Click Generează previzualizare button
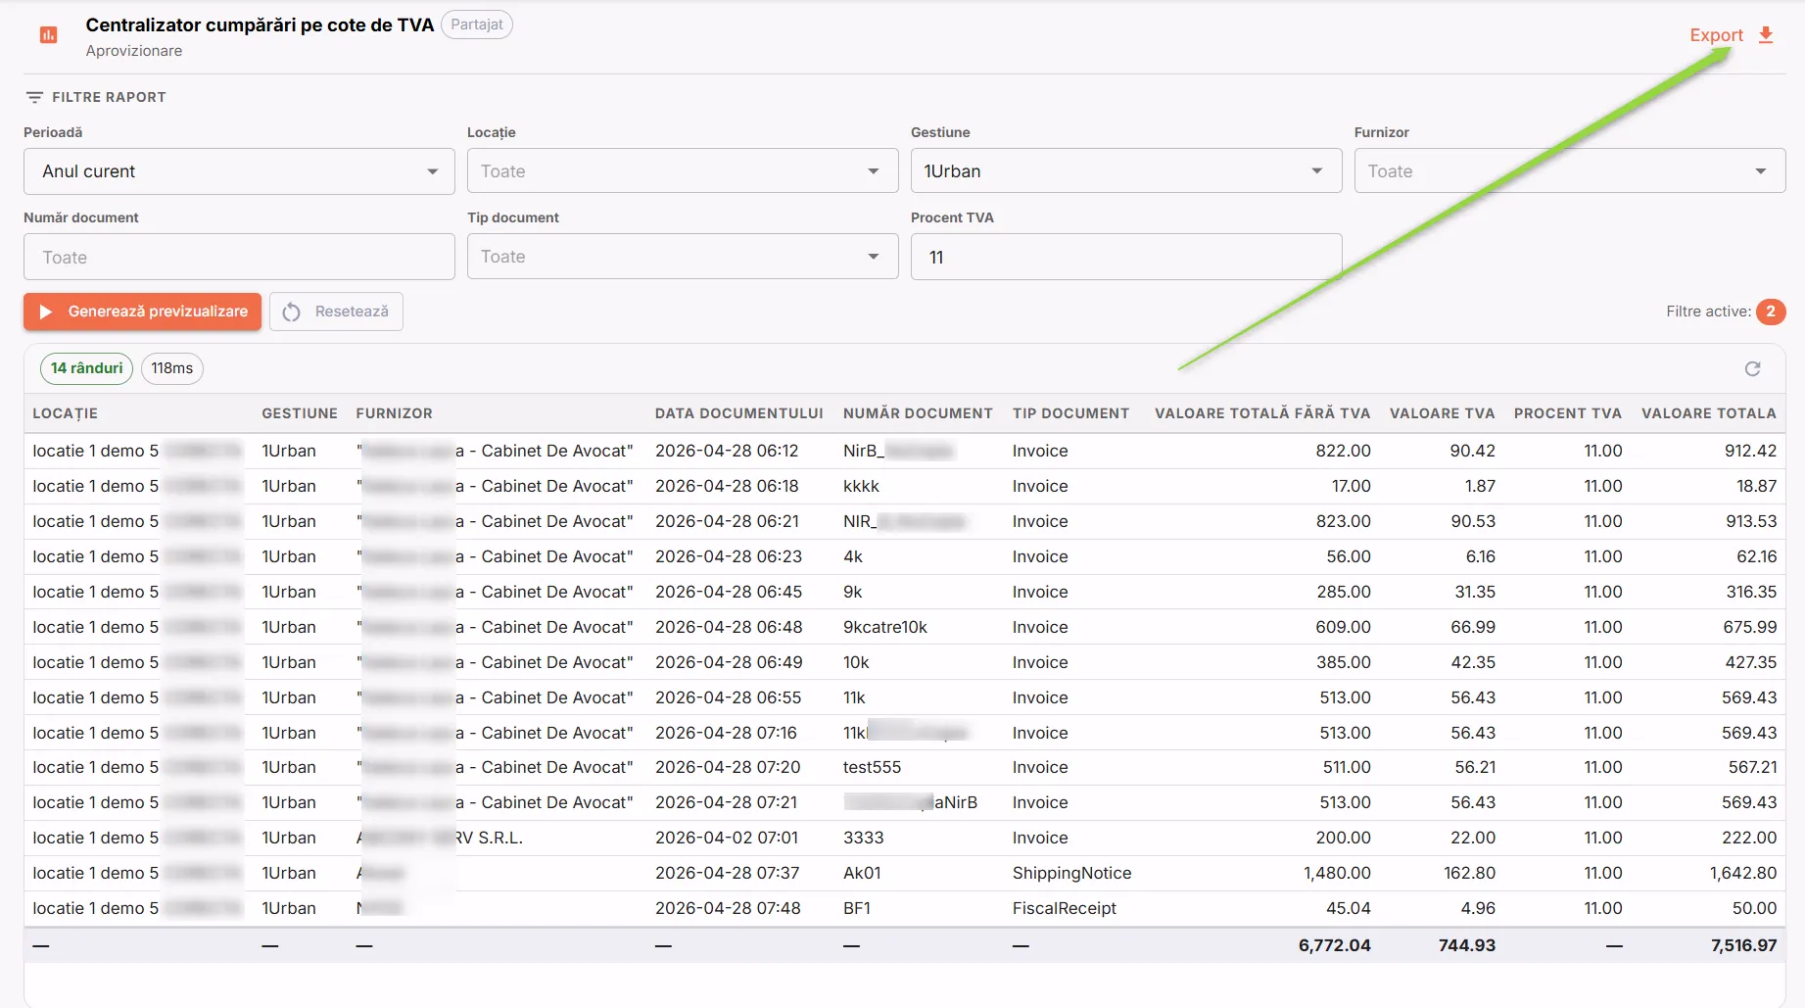The width and height of the screenshot is (1805, 1008). click(143, 312)
